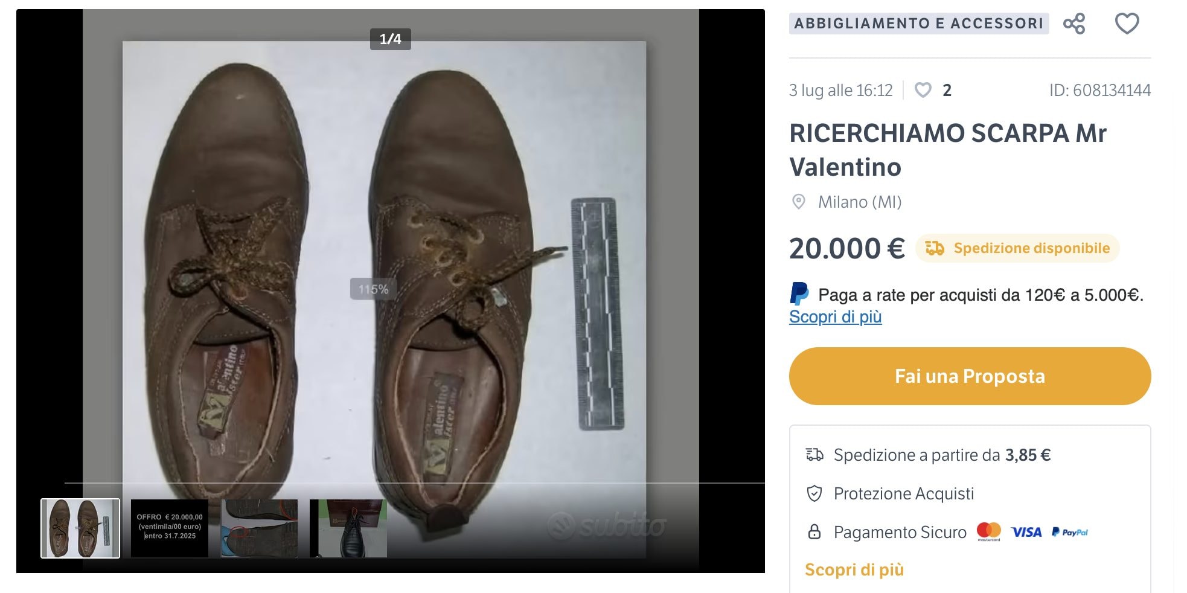1187x593 pixels.
Task: View the shoe sole thumbnail
Action: point(258,527)
